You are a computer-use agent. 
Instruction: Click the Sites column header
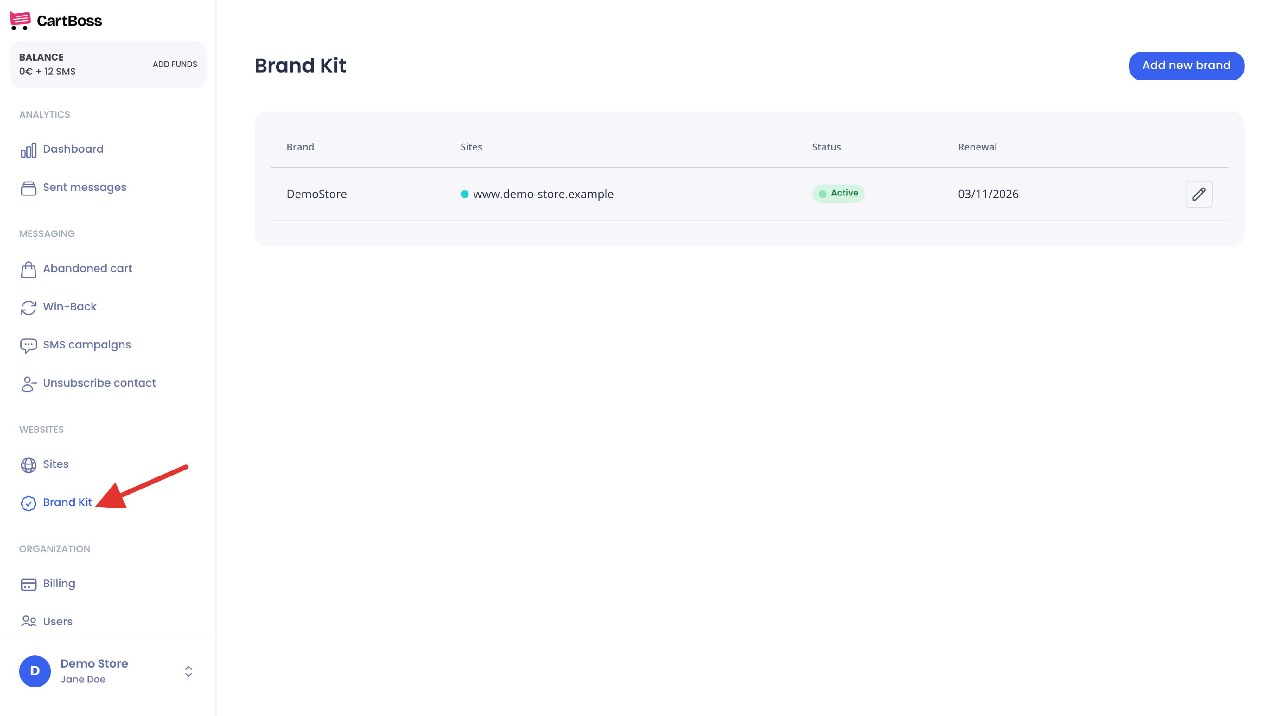click(x=471, y=147)
